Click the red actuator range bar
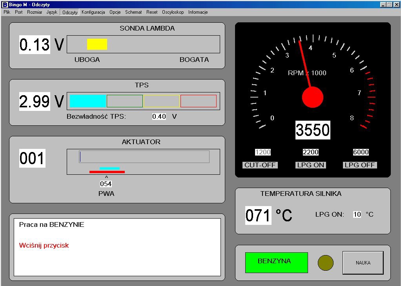Image resolution: width=401 pixels, height=286 pixels. [107, 172]
